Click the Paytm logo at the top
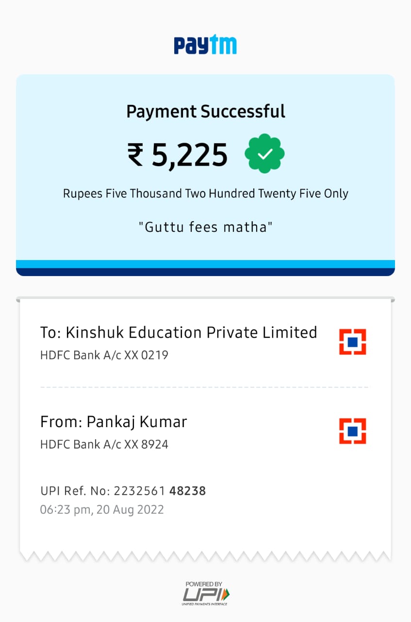 [205, 45]
